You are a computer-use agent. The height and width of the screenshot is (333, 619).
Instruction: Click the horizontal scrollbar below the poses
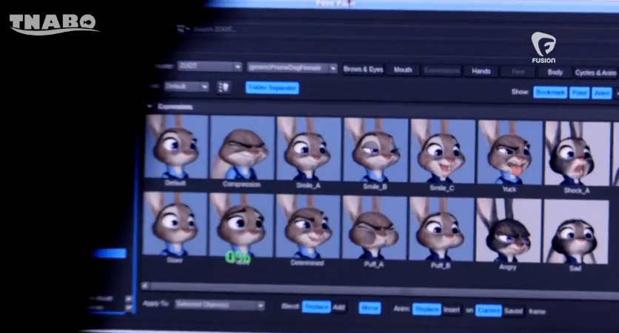(x=370, y=285)
